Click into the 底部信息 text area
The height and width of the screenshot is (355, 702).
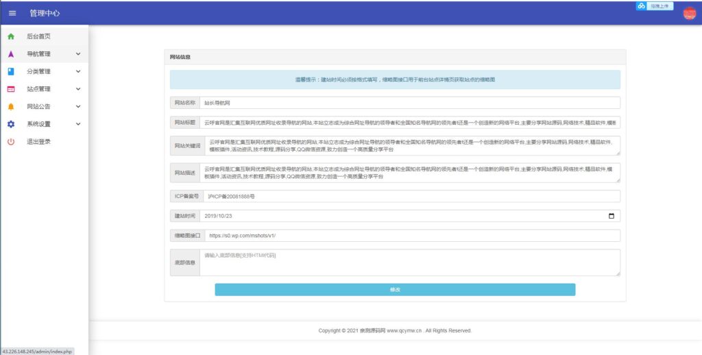410,262
